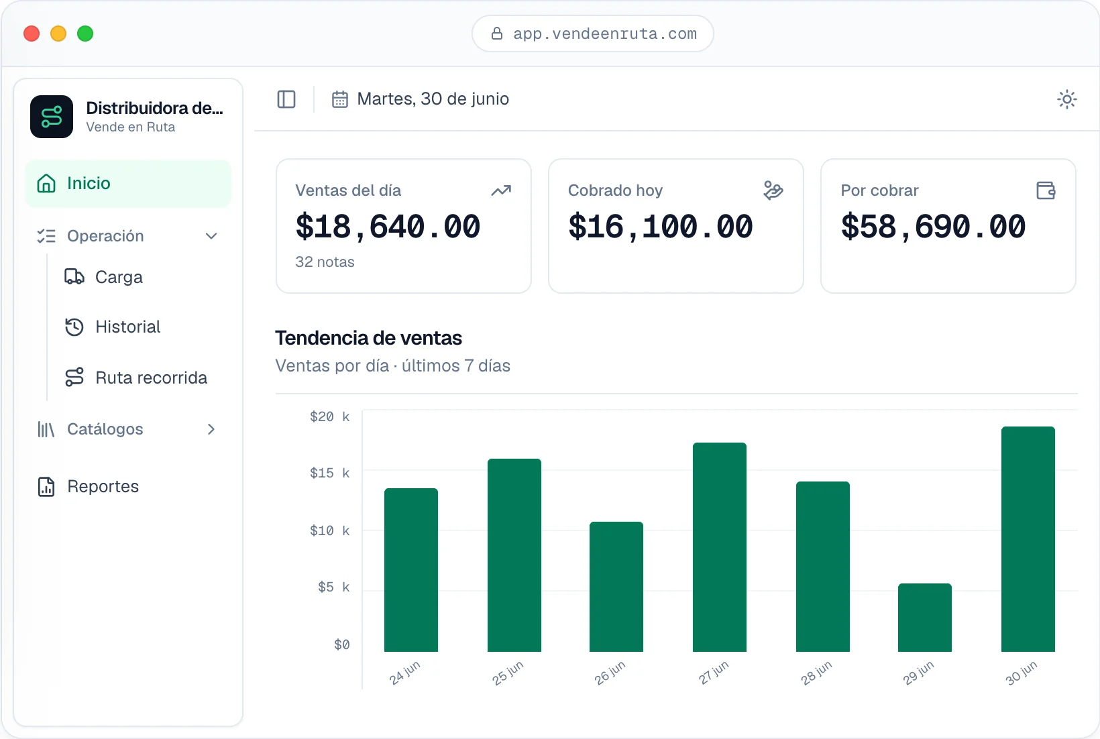1100x739 pixels.
Task: Click the Inicio house icon
Action: click(46, 183)
